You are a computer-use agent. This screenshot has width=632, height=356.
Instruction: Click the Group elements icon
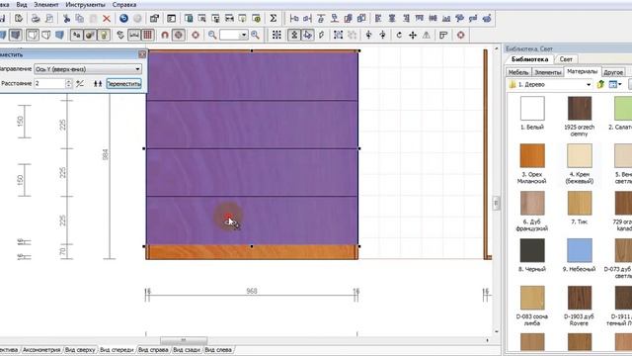(x=338, y=36)
